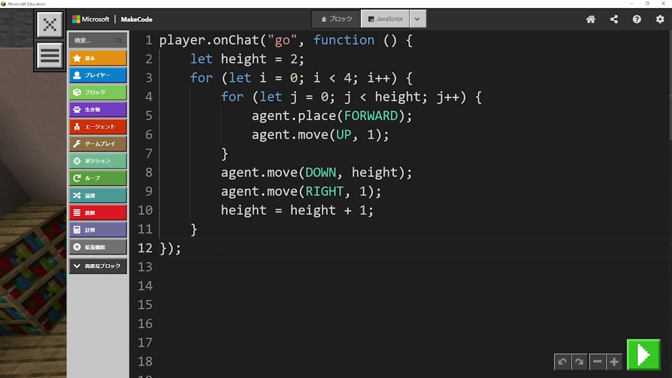This screenshot has height=378, width=672.
Task: Zoom in the code editor
Action: (614, 362)
